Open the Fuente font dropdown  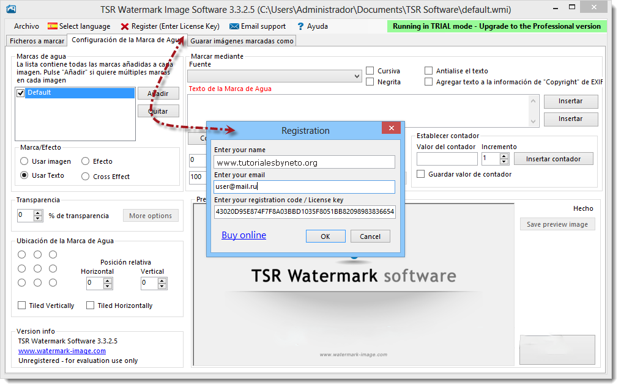click(x=275, y=76)
